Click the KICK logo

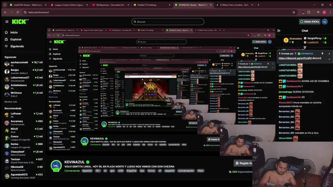20,22
